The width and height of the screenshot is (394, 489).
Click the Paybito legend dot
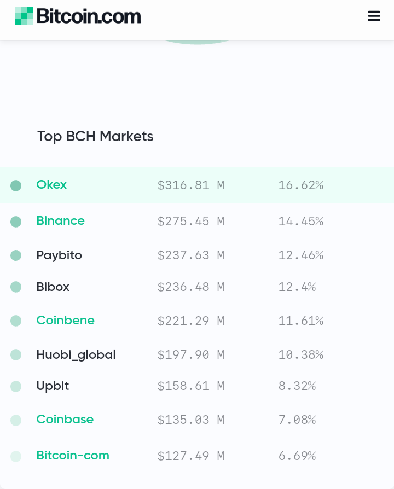[16, 255]
